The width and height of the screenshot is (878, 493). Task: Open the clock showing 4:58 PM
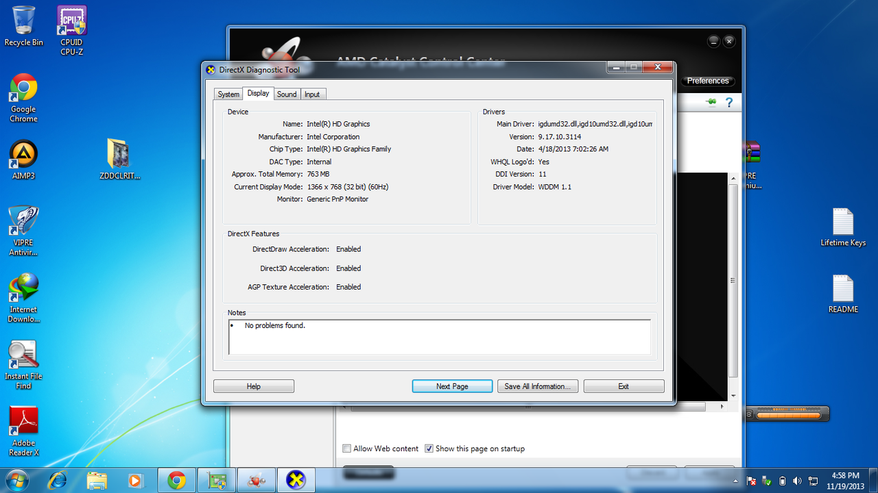pos(844,480)
